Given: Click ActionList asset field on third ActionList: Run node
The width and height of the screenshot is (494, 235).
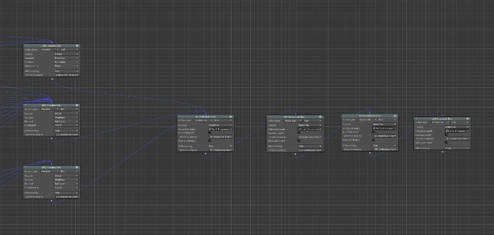Looking at the screenshot, I should pyautogui.click(x=384, y=128).
